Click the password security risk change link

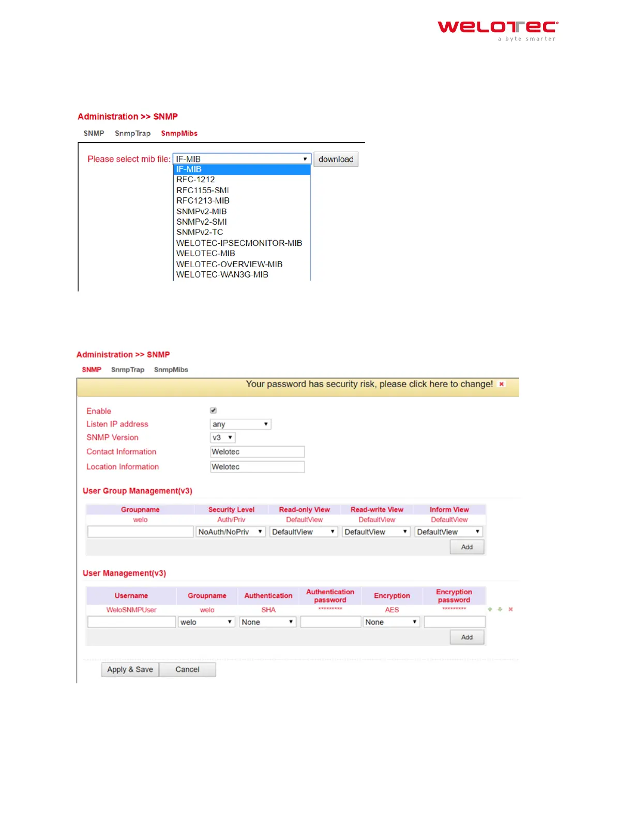(x=369, y=384)
